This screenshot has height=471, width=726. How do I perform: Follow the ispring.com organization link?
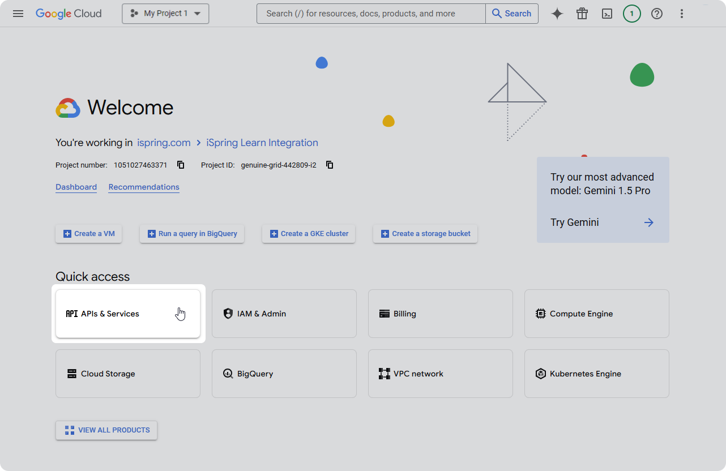(164, 143)
